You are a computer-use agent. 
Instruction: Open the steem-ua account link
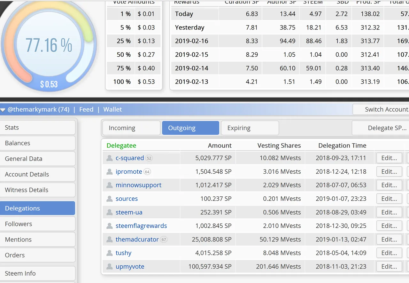click(129, 212)
